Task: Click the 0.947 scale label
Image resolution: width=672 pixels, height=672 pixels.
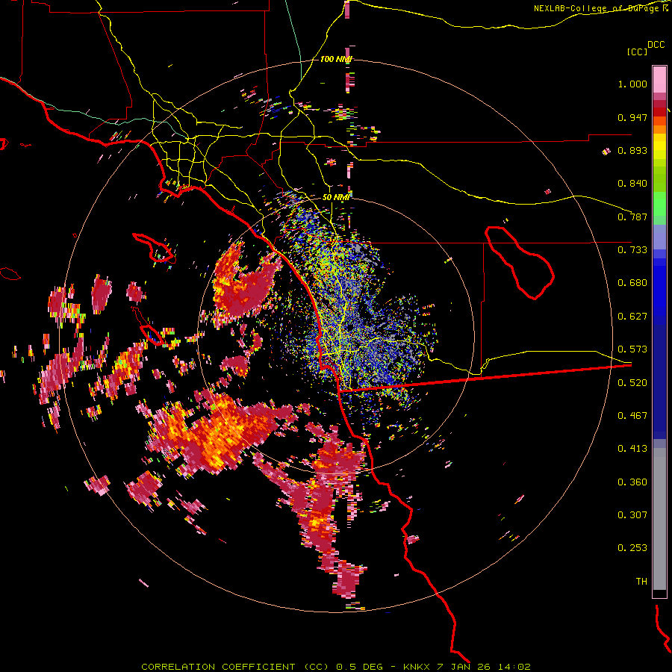Action: point(632,117)
